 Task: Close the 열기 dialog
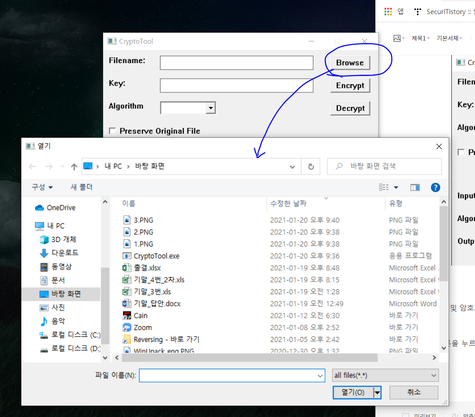pos(439,146)
